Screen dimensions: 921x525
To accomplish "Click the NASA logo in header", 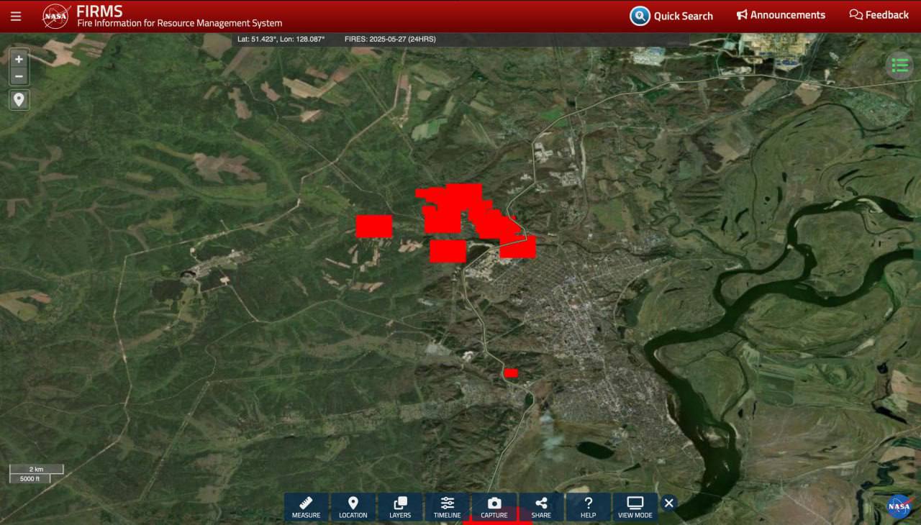I will [55, 16].
